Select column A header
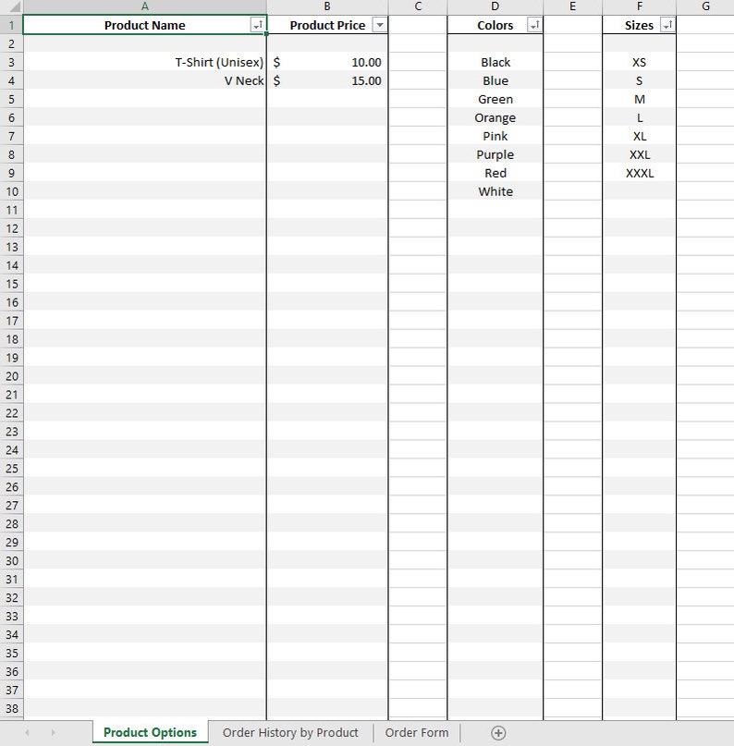The image size is (734, 746). pos(144,6)
